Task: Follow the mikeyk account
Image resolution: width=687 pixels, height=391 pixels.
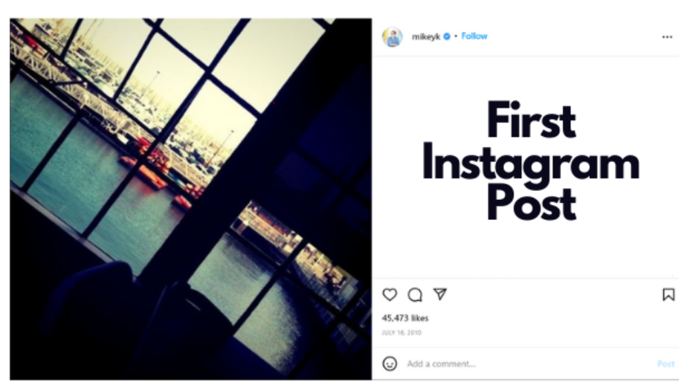Action: coord(474,36)
